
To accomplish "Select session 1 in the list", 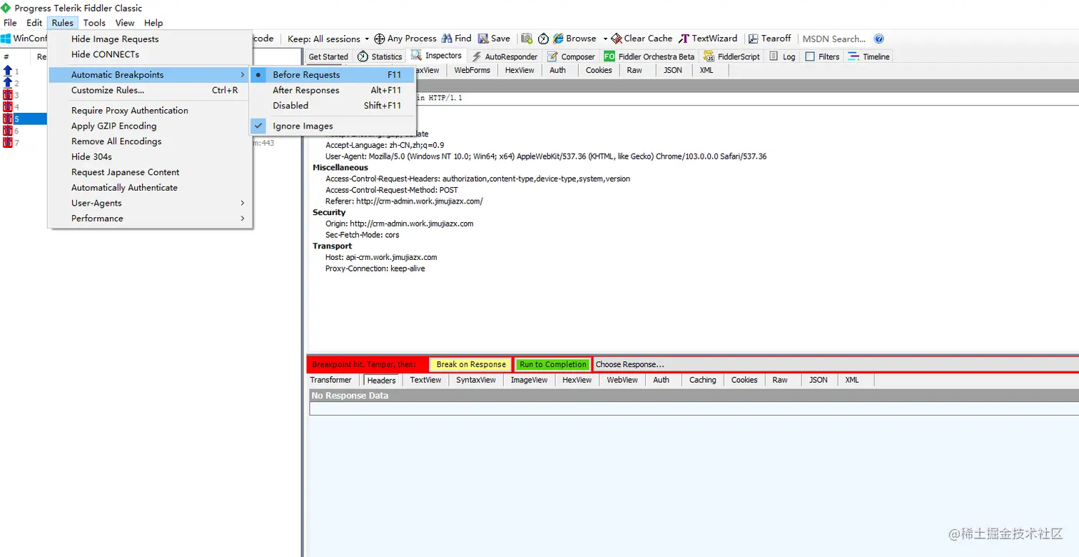I will pos(24,71).
